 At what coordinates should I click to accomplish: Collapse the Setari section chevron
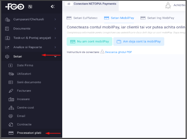(x=55, y=57)
